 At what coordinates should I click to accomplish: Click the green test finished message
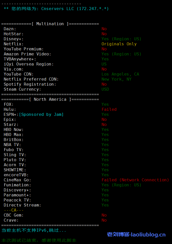click(39, 240)
